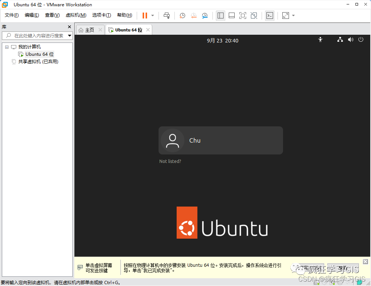Pause the virtual machine
Image resolution: width=371 pixels, height=286 pixels.
[x=144, y=16]
